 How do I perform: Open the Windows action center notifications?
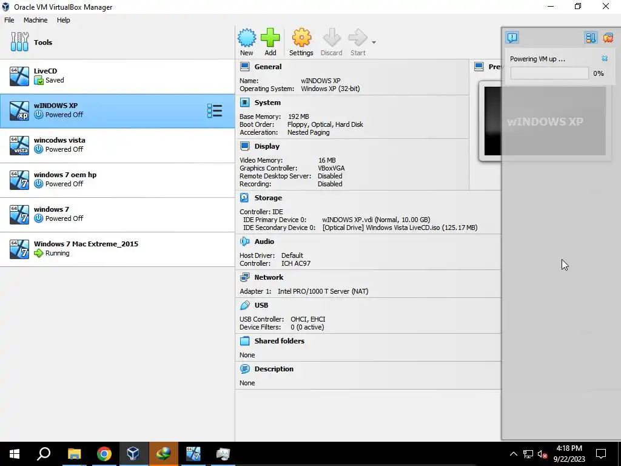click(x=601, y=454)
